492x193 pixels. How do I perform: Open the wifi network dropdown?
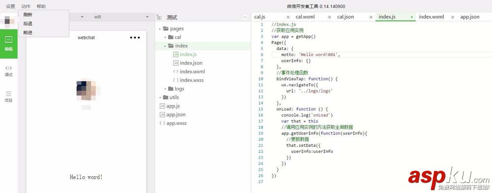(x=121, y=17)
